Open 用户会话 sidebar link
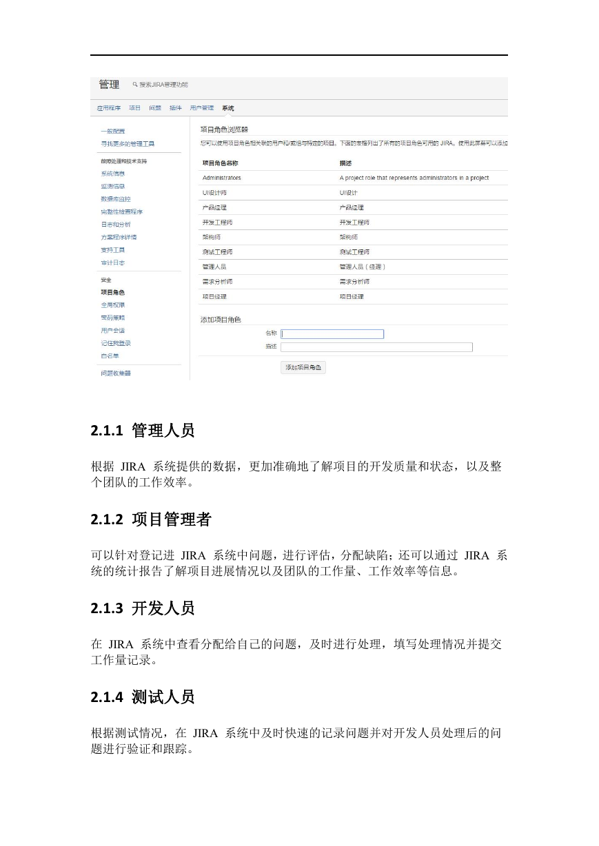The width and height of the screenshot is (599, 846). pyautogui.click(x=113, y=330)
